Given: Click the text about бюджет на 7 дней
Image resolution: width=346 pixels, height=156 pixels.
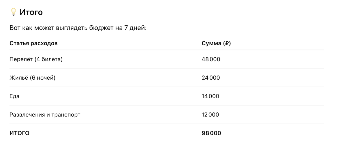Looking at the screenshot, I should point(78,28).
